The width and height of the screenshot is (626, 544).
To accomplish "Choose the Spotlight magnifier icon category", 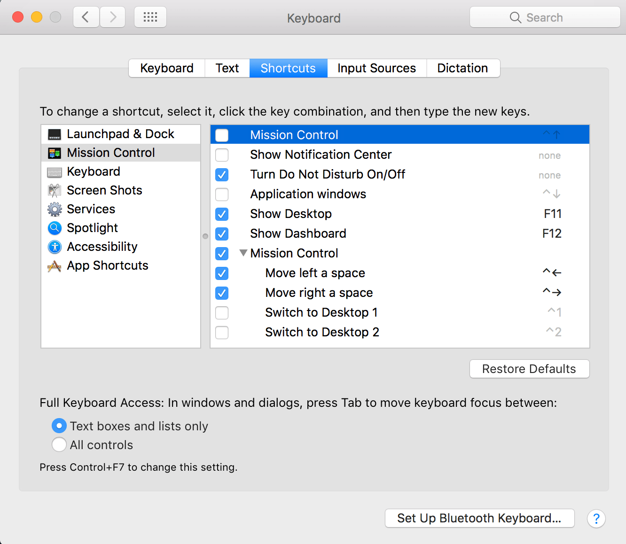I will tap(55, 228).
